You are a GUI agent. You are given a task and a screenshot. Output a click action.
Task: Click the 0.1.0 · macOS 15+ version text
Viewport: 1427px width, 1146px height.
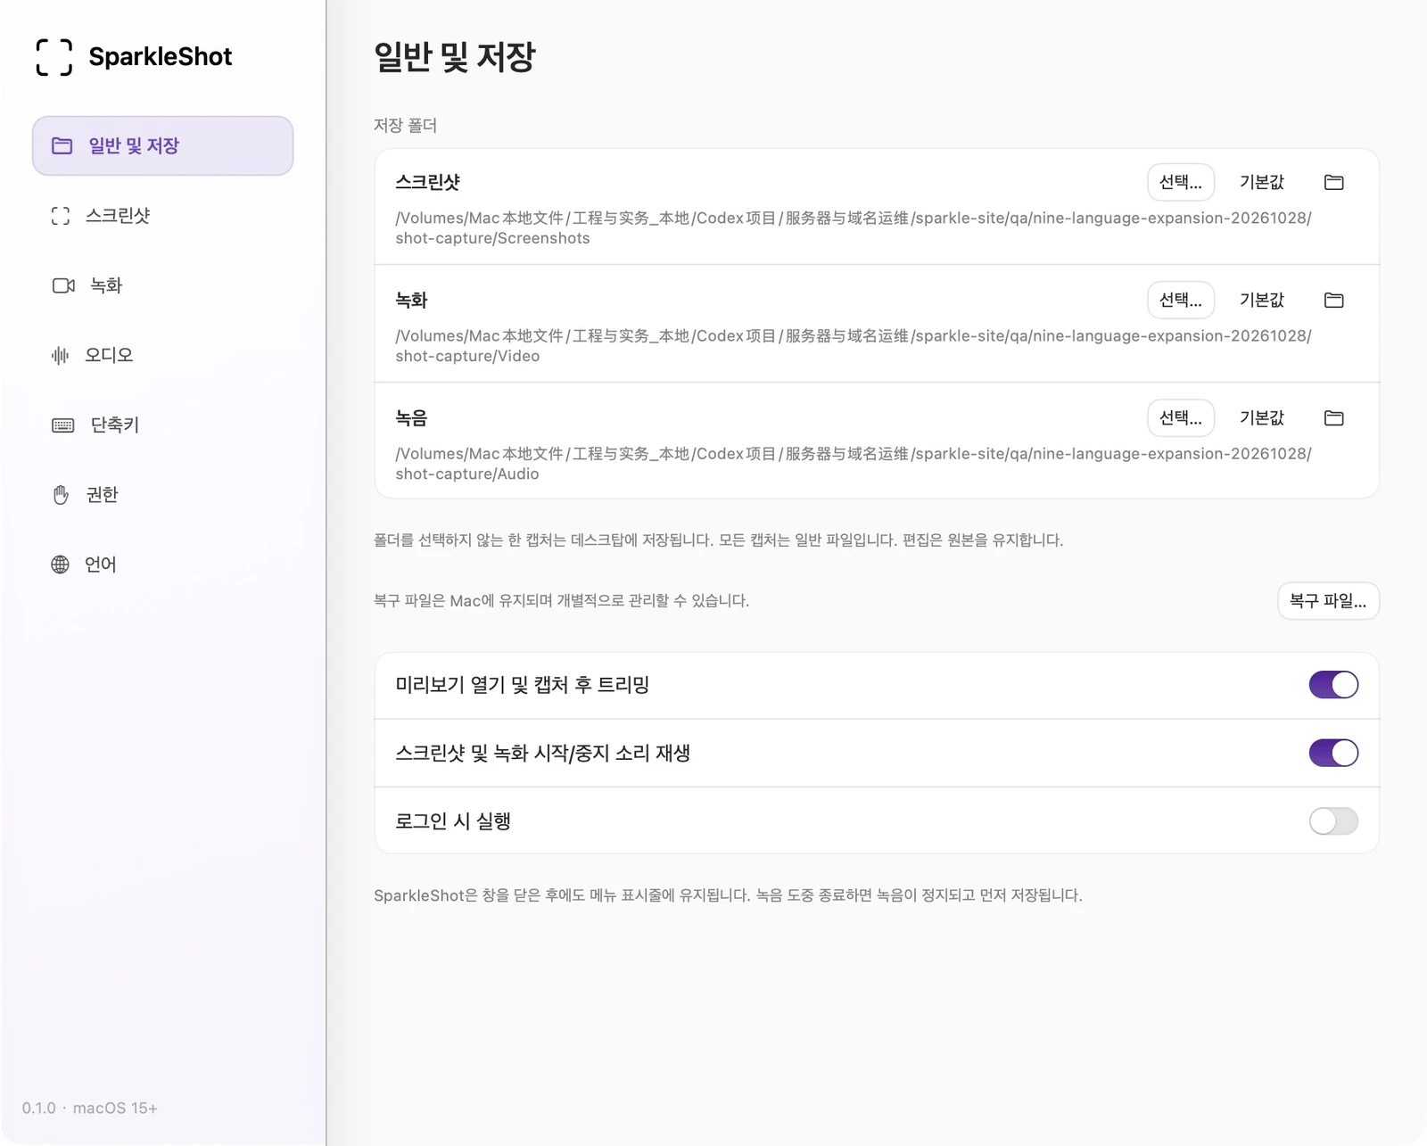(x=90, y=1108)
